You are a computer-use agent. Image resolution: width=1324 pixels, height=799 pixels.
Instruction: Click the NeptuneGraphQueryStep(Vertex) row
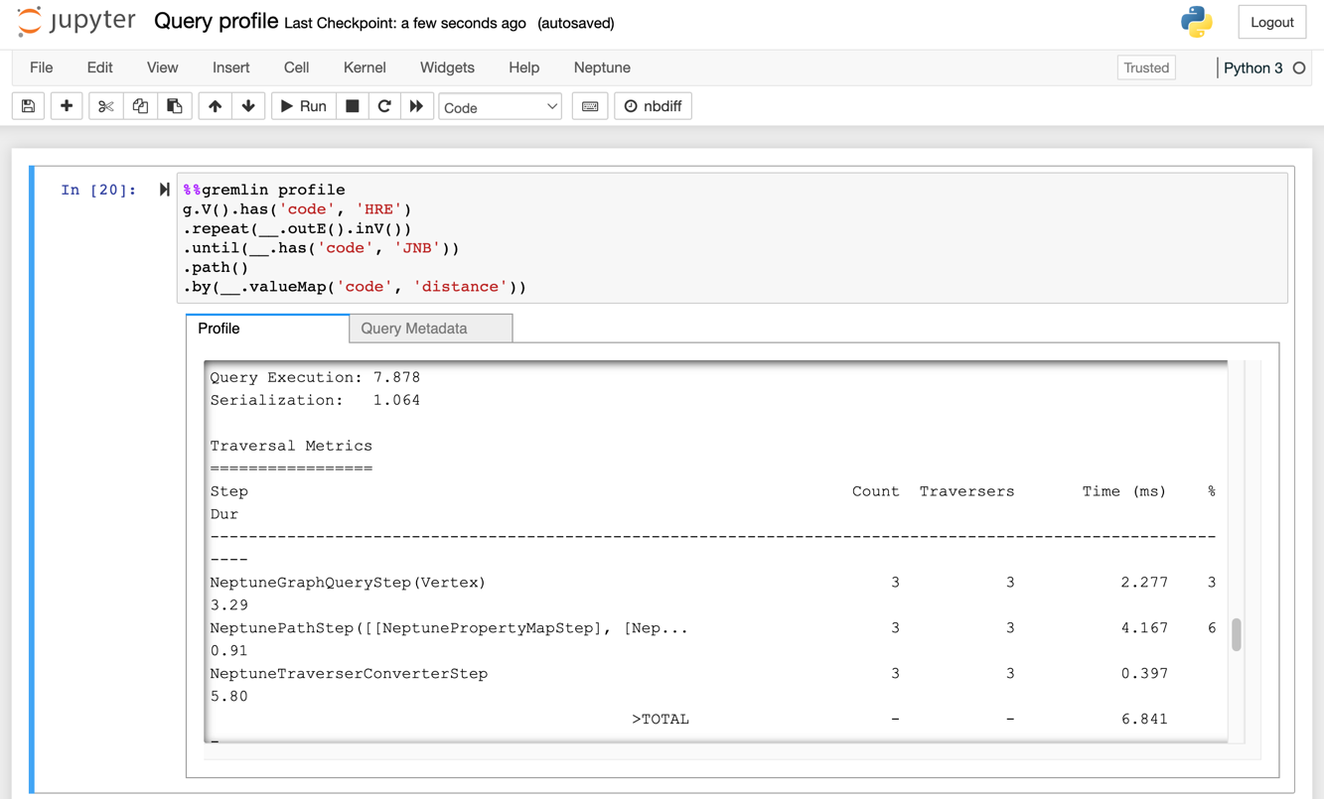[x=348, y=583]
